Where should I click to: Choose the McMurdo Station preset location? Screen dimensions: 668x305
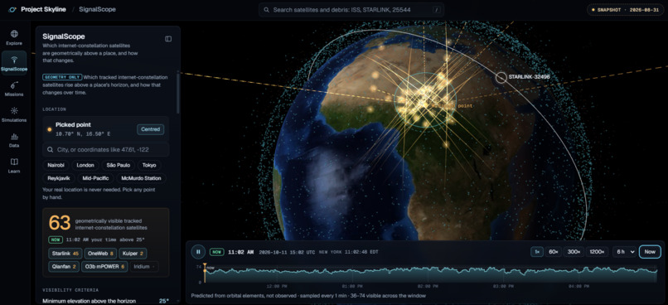coord(141,178)
